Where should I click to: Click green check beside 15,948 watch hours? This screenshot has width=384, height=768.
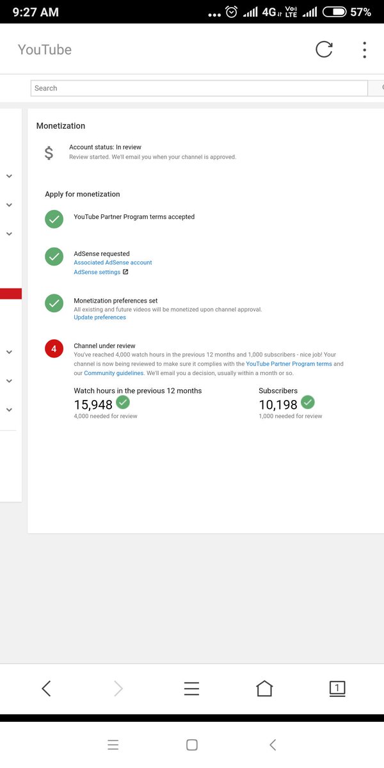click(122, 403)
